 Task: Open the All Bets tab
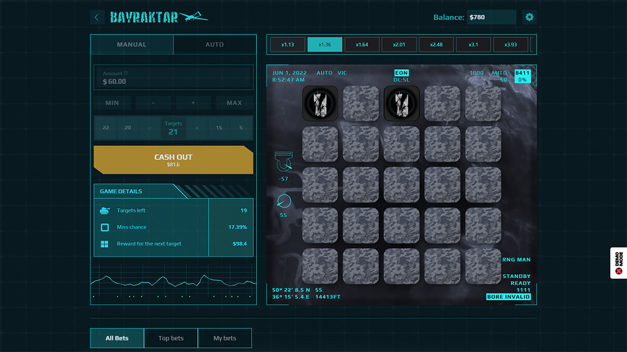click(117, 338)
